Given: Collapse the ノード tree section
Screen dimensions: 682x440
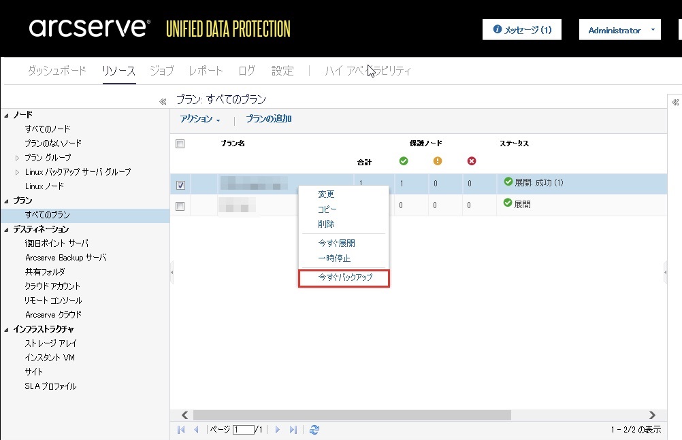Looking at the screenshot, I should point(7,116).
